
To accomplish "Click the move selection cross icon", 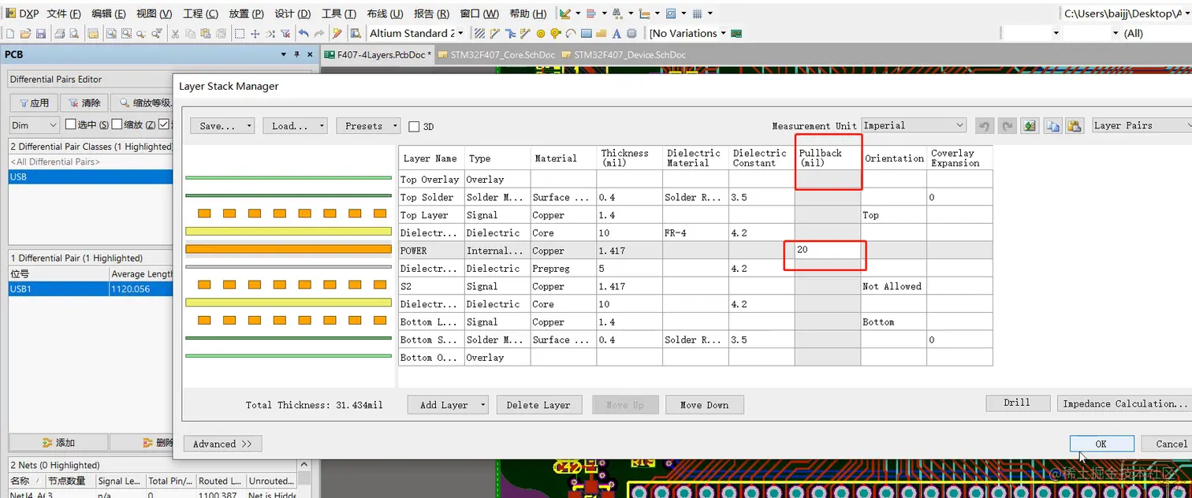I will 255,34.
